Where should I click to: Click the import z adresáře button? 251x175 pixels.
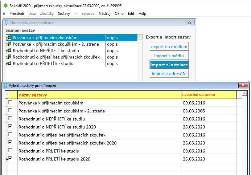tap(169, 74)
